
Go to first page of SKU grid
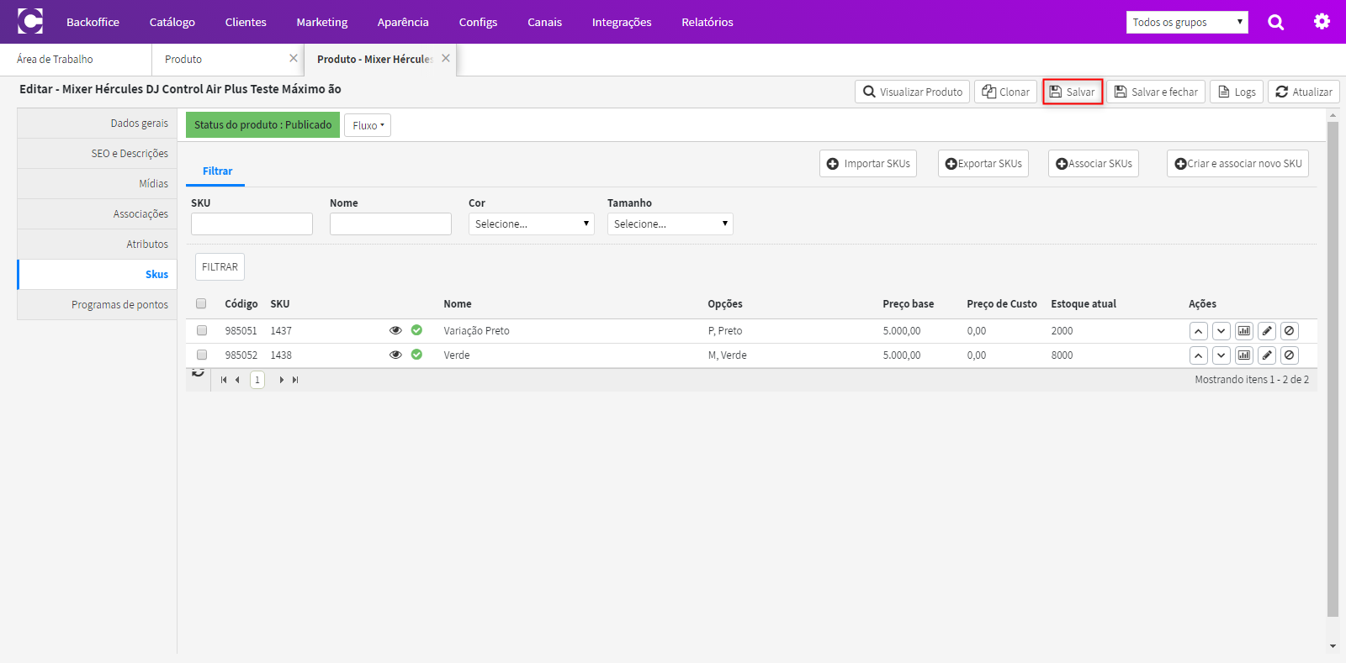point(224,380)
